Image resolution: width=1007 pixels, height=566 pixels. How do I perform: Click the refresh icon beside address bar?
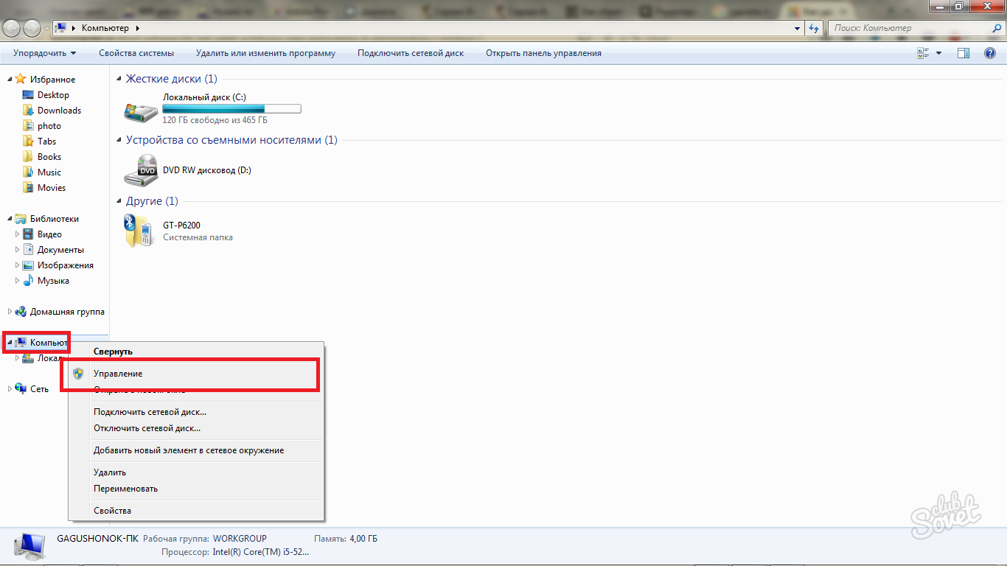(x=814, y=28)
